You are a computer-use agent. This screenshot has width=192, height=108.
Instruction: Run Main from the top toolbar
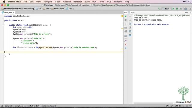[x=173, y=9]
